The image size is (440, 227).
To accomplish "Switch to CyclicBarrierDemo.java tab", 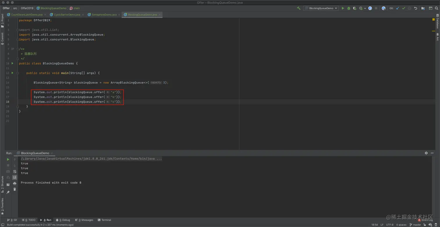I will click(67, 14).
